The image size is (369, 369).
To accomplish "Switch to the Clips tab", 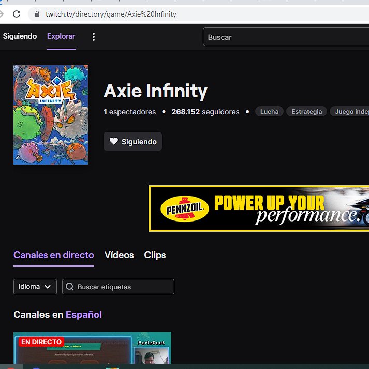I will click(155, 255).
